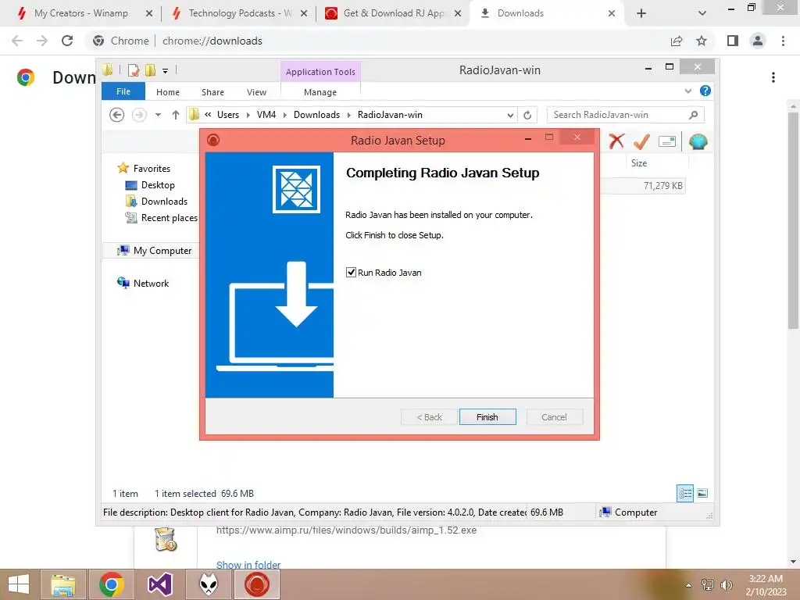Click Quick Access properties icon in title bar
Image resolution: width=800 pixels, height=600 pixels.
coord(133,70)
